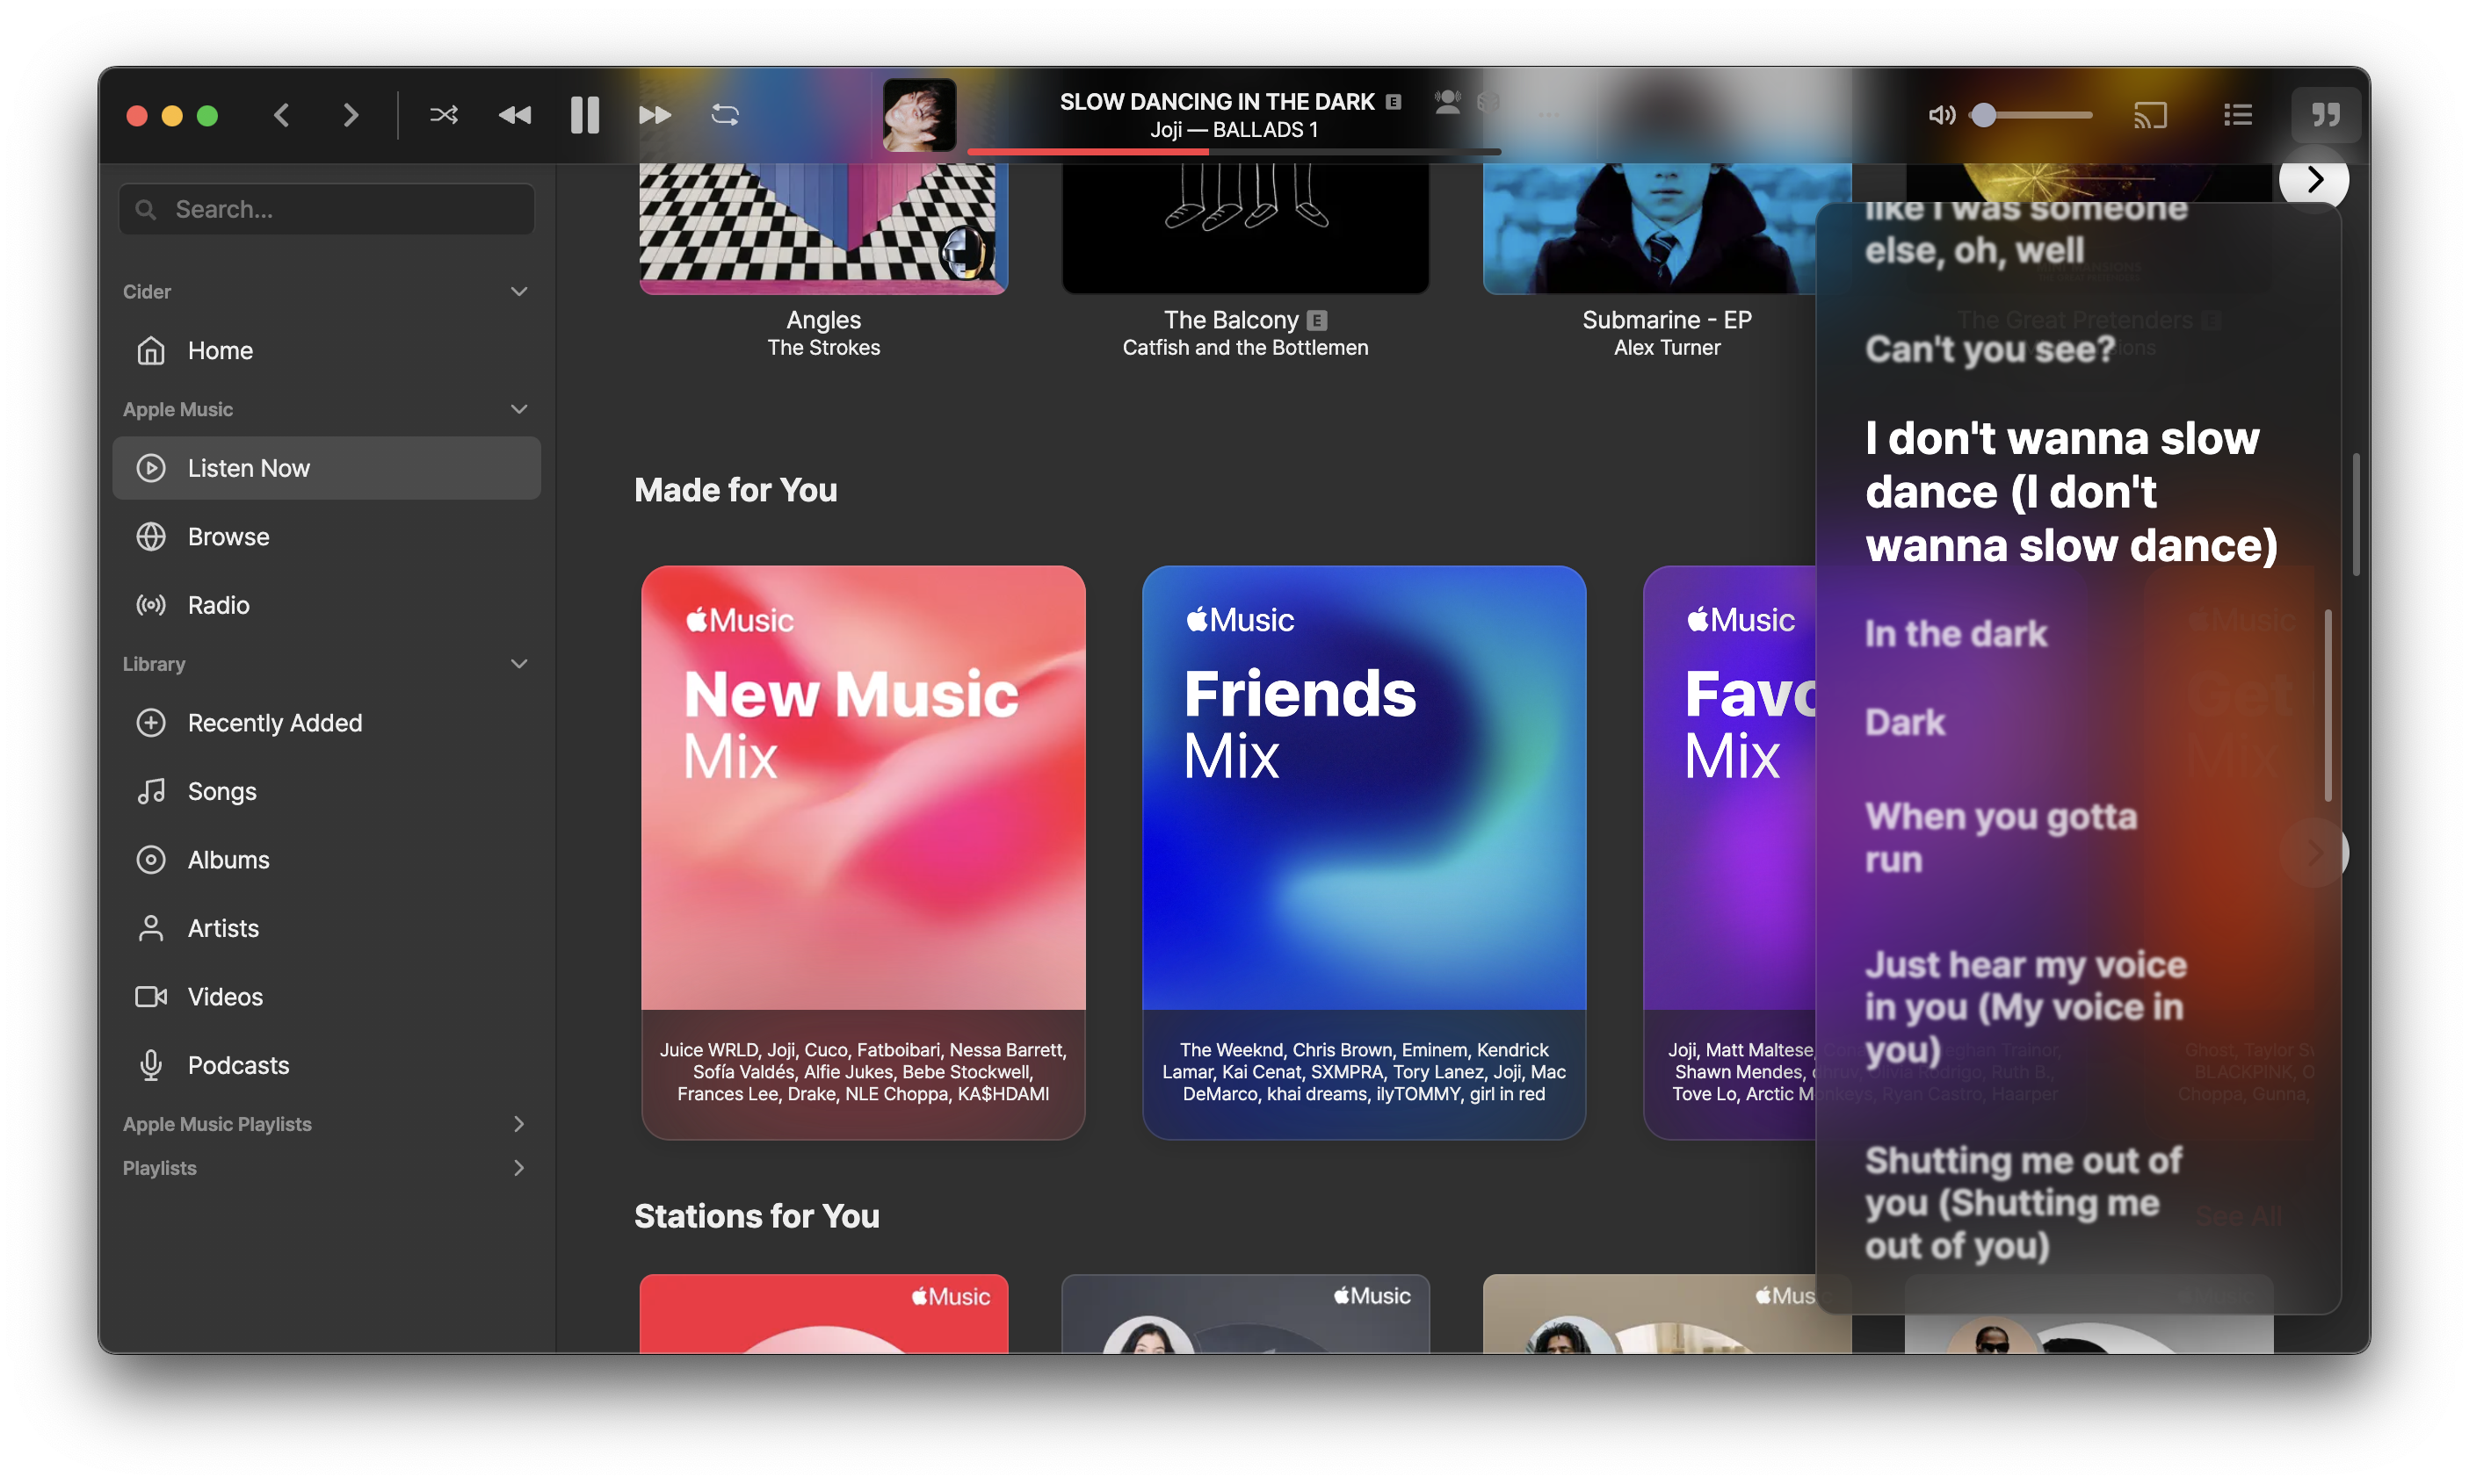The height and width of the screenshot is (1484, 2469).
Task: Toggle shuffle playback mode
Action: [443, 115]
